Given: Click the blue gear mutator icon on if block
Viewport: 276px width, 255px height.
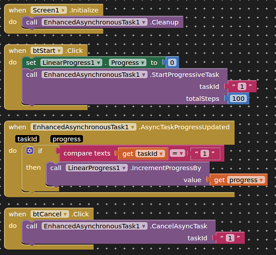Looking at the screenshot, I should tap(30, 151).
